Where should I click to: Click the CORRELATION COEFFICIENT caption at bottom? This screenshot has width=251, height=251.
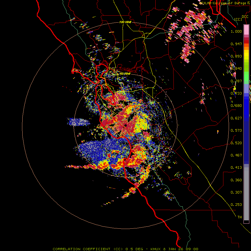coord(126,249)
